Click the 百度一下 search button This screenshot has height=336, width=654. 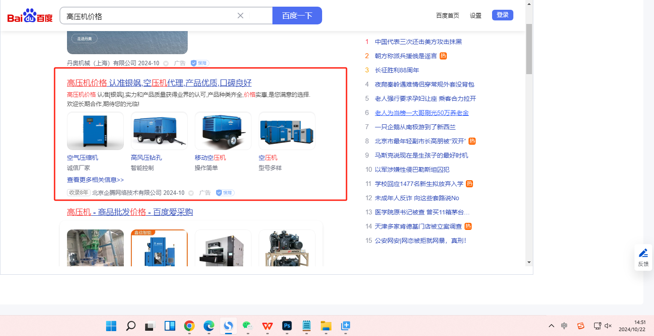(297, 16)
